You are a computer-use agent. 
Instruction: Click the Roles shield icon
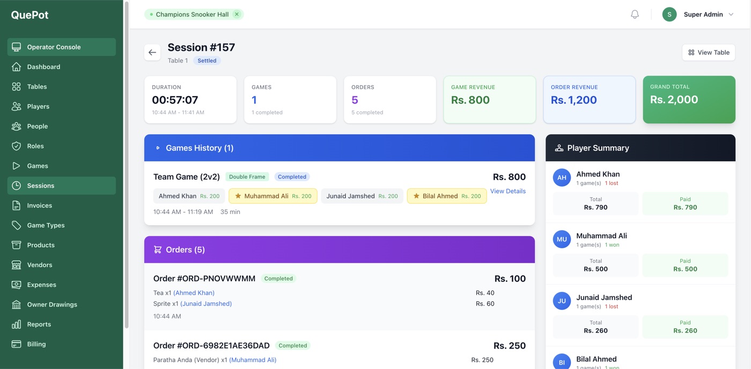[x=17, y=146]
